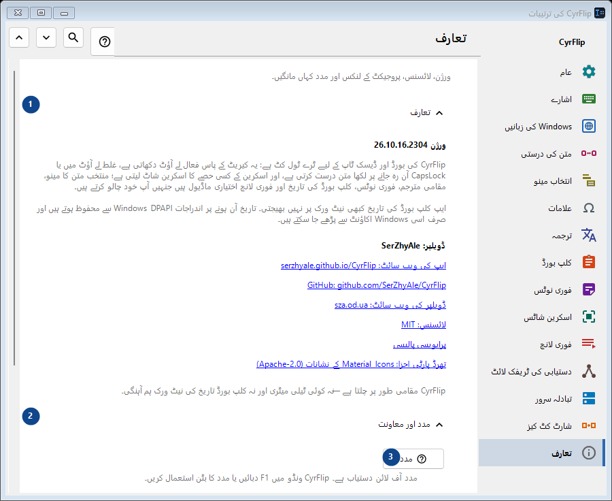Open Windows کی زبانیں globe icon
The height and width of the screenshot is (501, 612).
589,126
